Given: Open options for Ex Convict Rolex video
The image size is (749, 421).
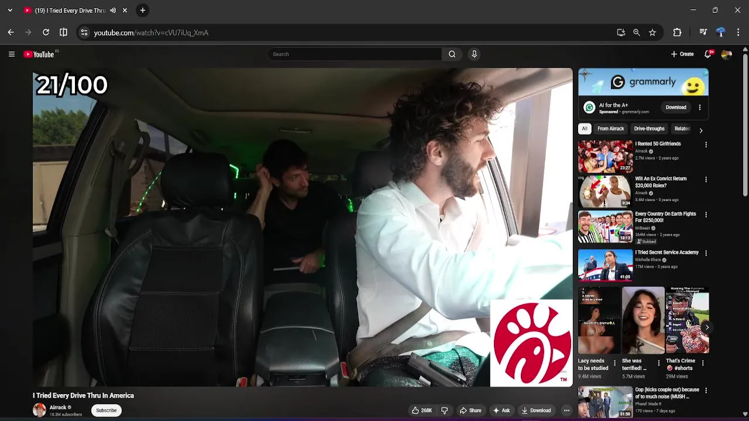Looking at the screenshot, I should 706,180.
